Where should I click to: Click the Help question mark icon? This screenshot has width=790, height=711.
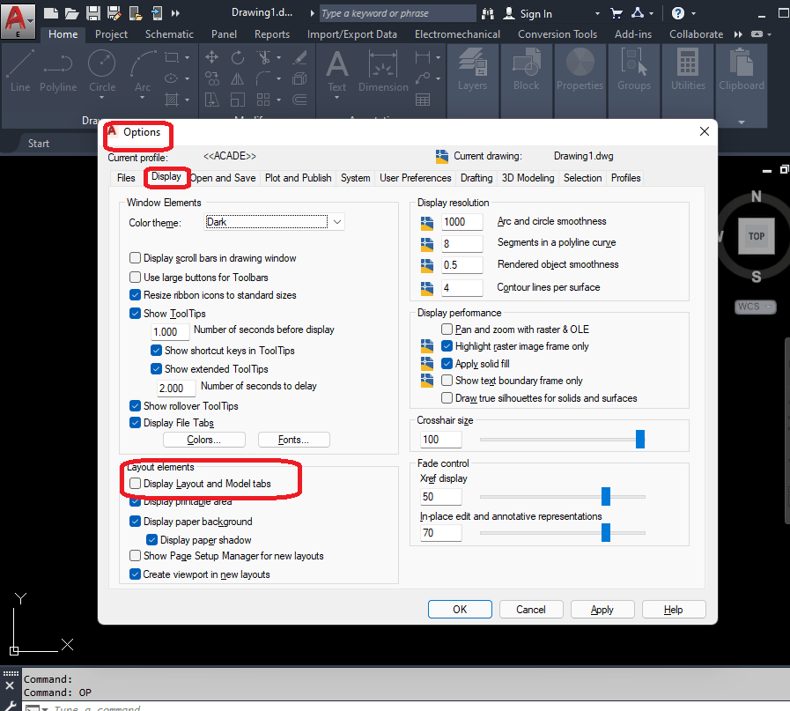click(x=678, y=13)
